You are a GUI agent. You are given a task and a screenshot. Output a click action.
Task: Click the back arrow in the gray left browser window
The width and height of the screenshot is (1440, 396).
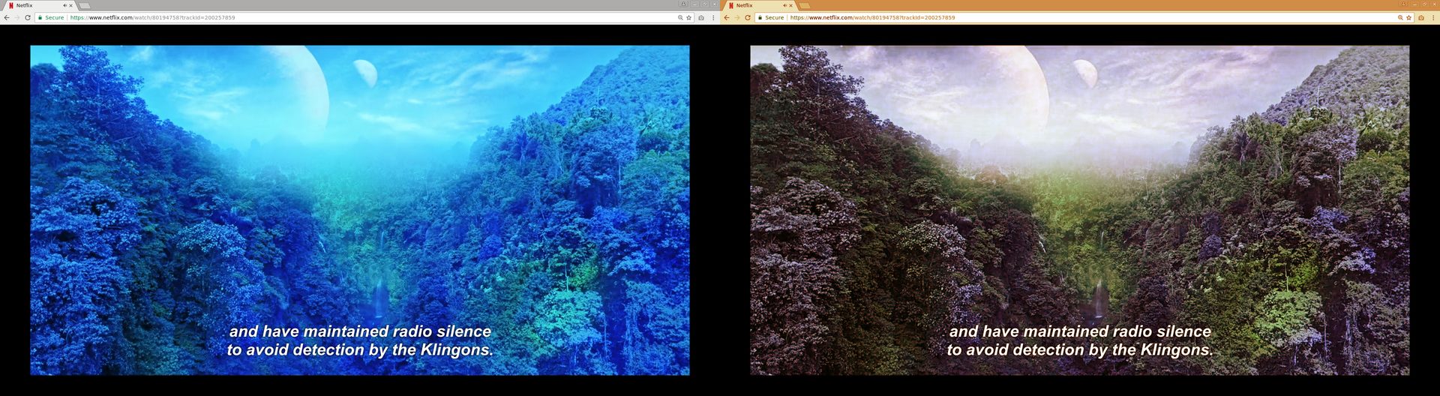click(x=7, y=17)
